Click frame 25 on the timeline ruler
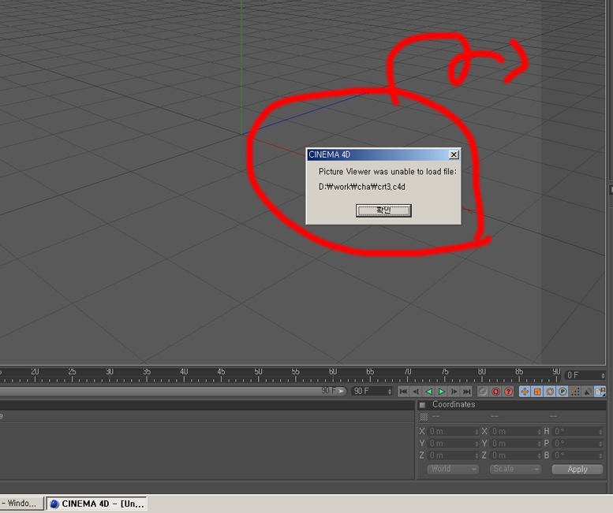Screen dimensions: 613x513 (x=72, y=375)
